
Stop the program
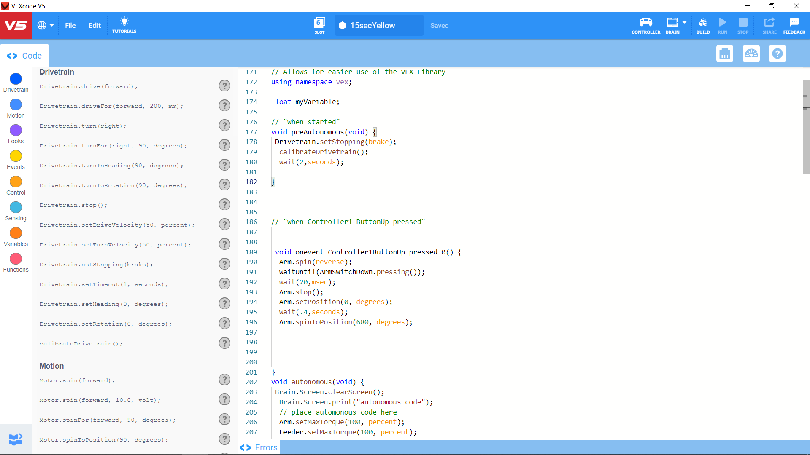pos(743,25)
